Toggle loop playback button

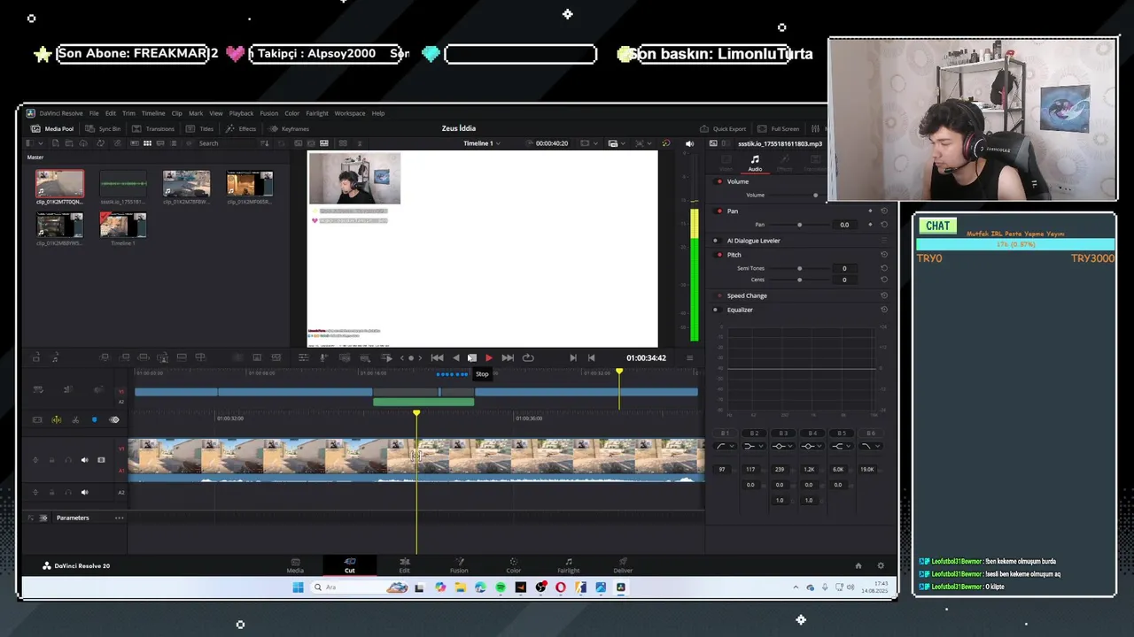point(528,357)
